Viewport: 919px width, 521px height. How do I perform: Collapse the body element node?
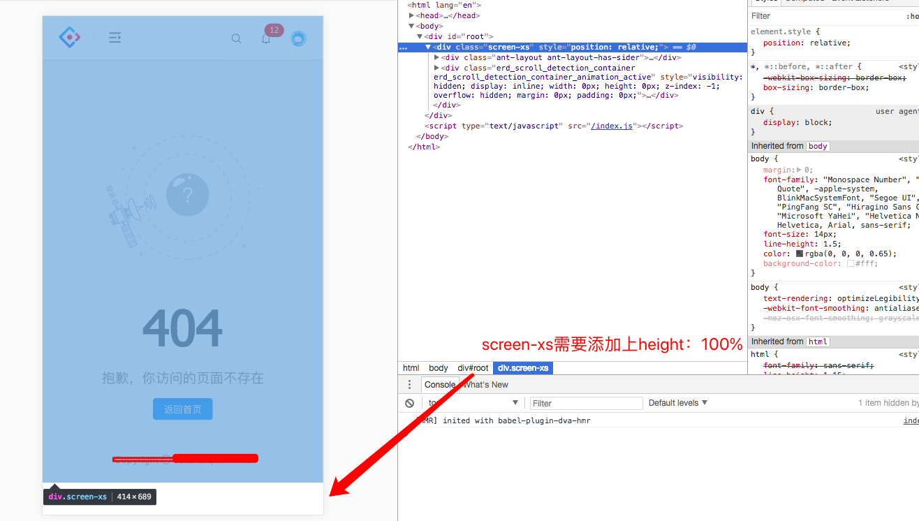(411, 26)
